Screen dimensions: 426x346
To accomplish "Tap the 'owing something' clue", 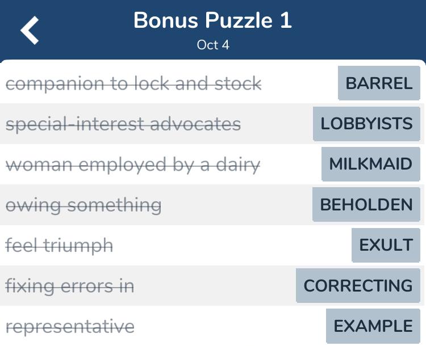I will click(83, 205).
